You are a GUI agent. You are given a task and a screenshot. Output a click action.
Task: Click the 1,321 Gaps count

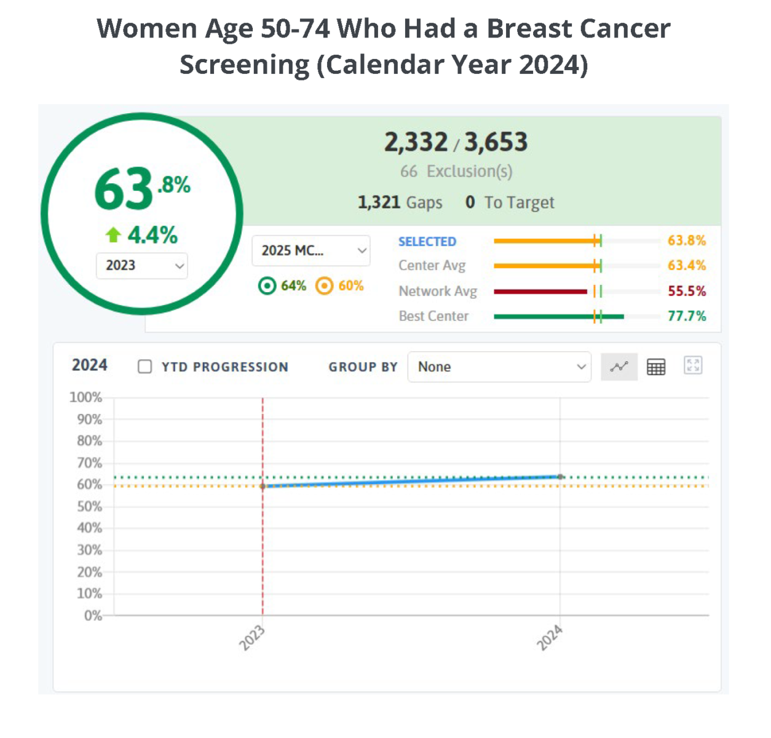pos(400,202)
